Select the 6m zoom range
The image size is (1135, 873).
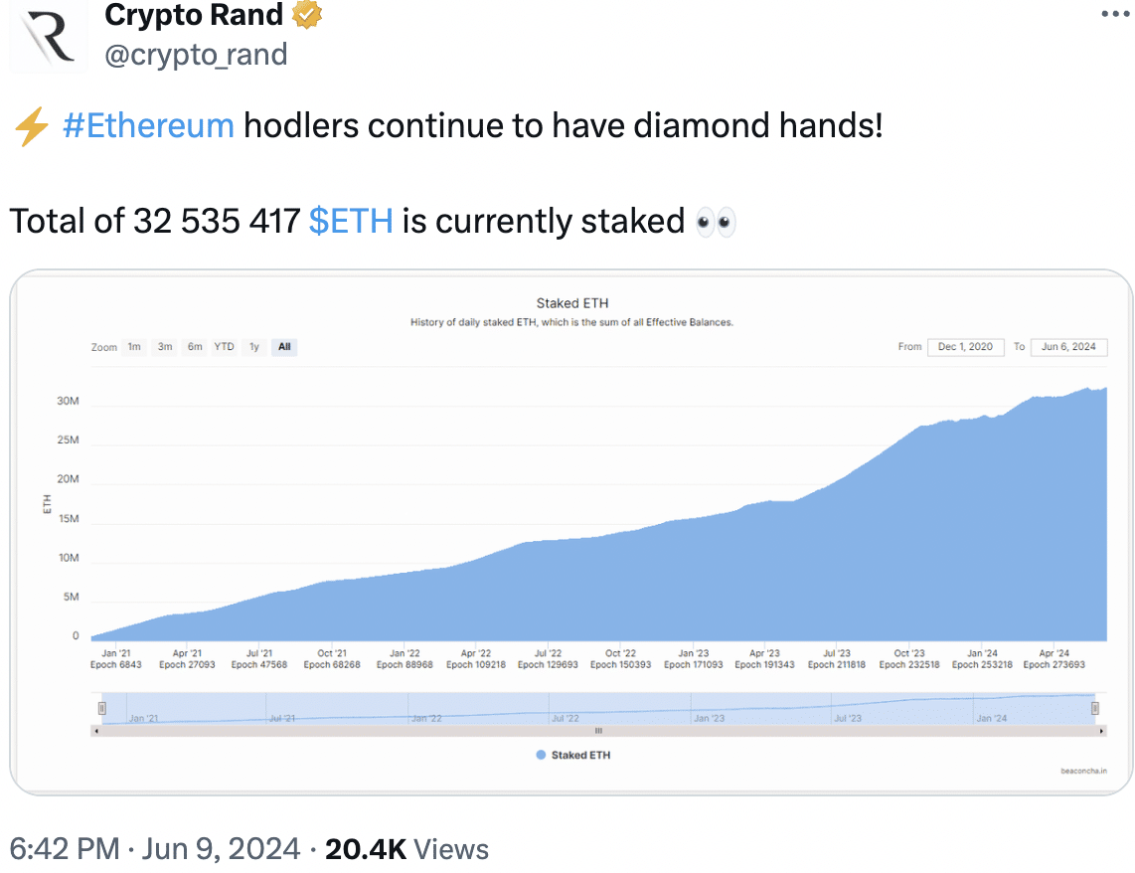pos(195,347)
